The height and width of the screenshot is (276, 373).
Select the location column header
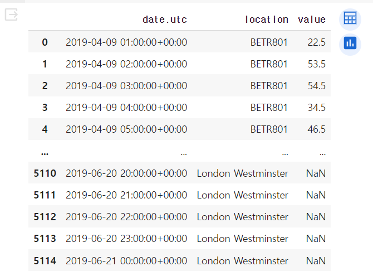tap(267, 20)
